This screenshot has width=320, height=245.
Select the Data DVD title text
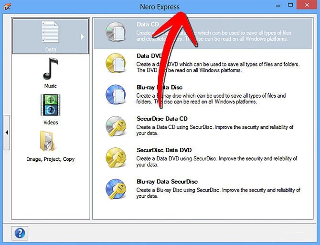(149, 56)
